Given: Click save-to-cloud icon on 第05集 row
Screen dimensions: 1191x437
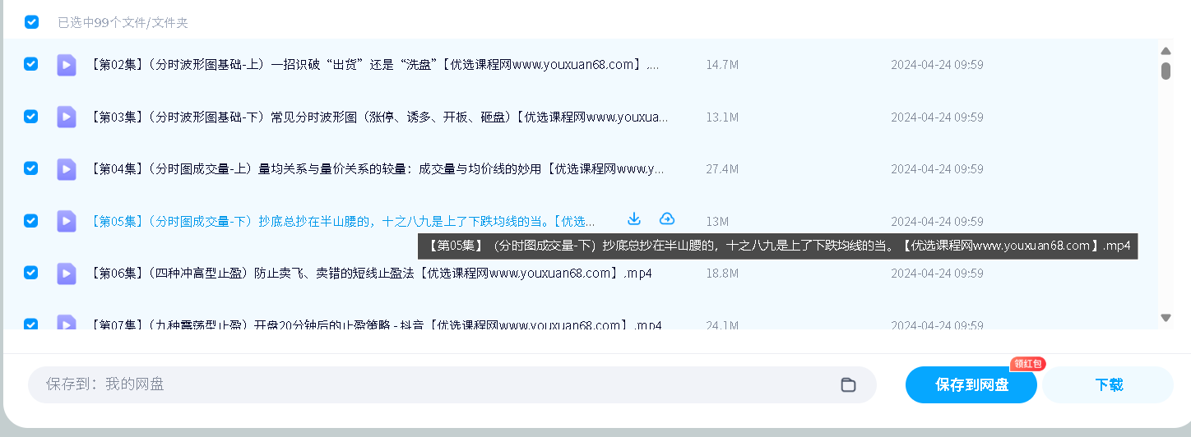Looking at the screenshot, I should 667,219.
